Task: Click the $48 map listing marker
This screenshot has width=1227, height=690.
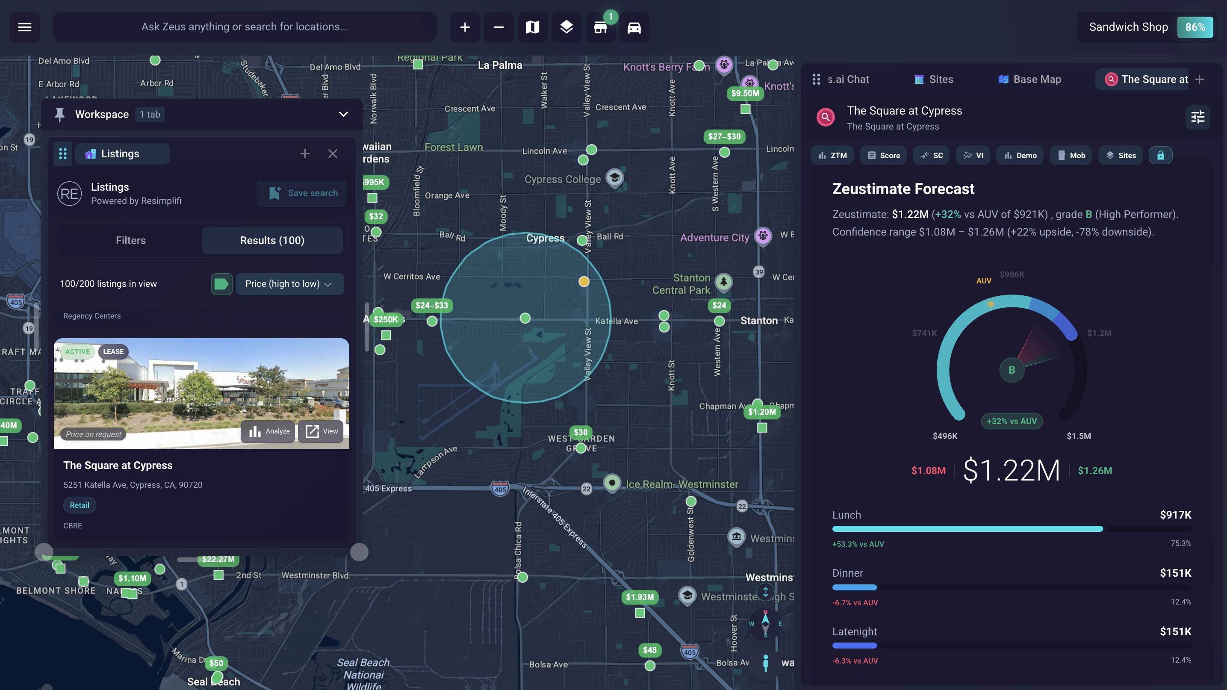Action: click(650, 650)
